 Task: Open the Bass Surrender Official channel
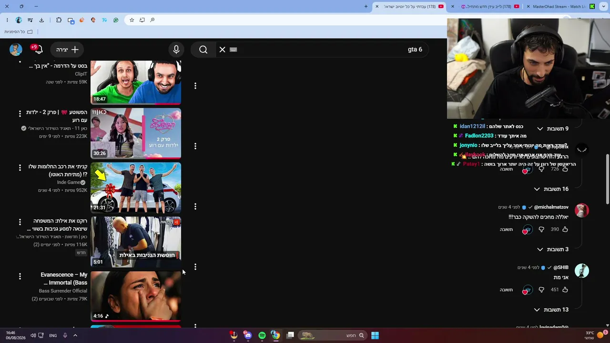63,291
